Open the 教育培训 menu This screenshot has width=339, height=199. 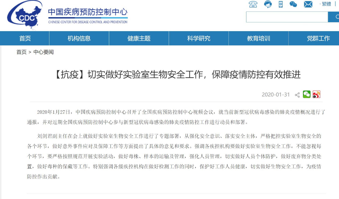pos(258,38)
